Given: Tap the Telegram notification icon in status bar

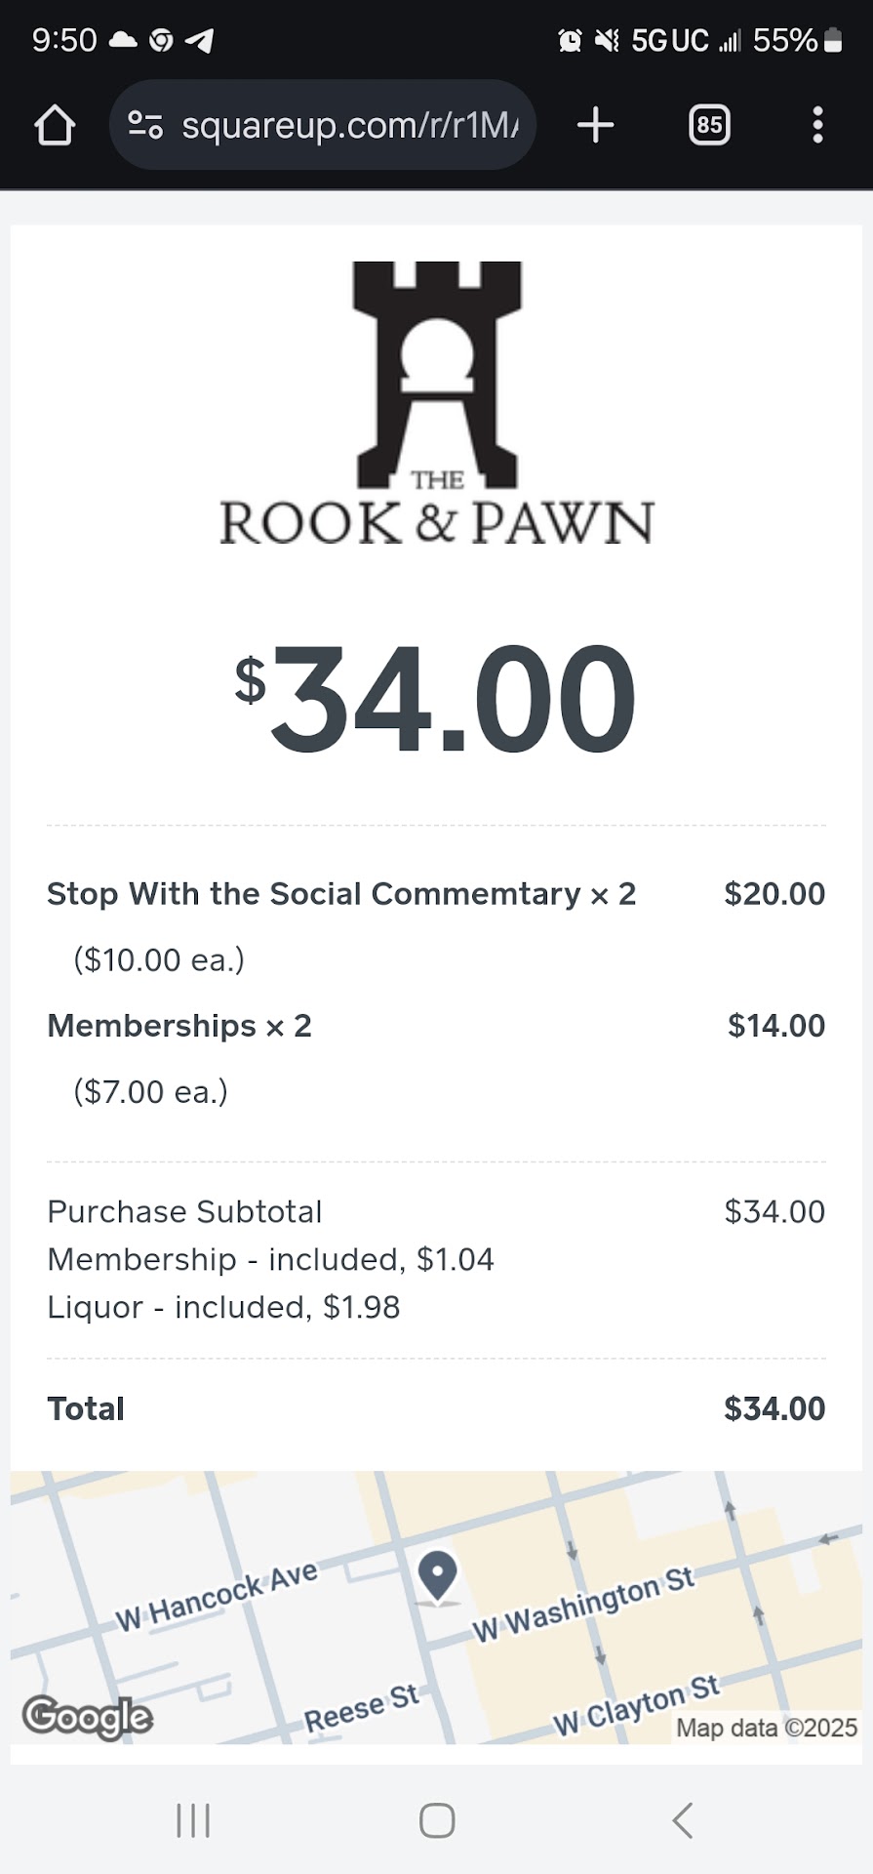Looking at the screenshot, I should coord(200,40).
